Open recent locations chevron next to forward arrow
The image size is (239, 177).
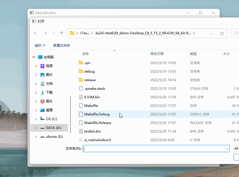click(53, 33)
